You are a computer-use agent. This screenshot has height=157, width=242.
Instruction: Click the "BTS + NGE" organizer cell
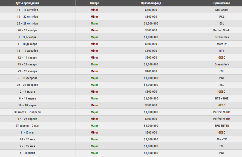coord(221,98)
